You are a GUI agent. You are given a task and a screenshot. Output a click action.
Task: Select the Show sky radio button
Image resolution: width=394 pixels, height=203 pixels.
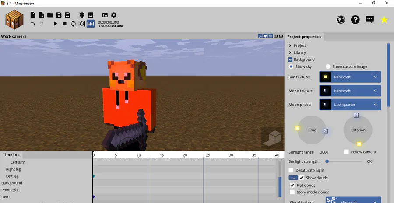pyautogui.click(x=291, y=66)
